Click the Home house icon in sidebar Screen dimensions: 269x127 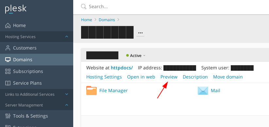click(x=8, y=25)
